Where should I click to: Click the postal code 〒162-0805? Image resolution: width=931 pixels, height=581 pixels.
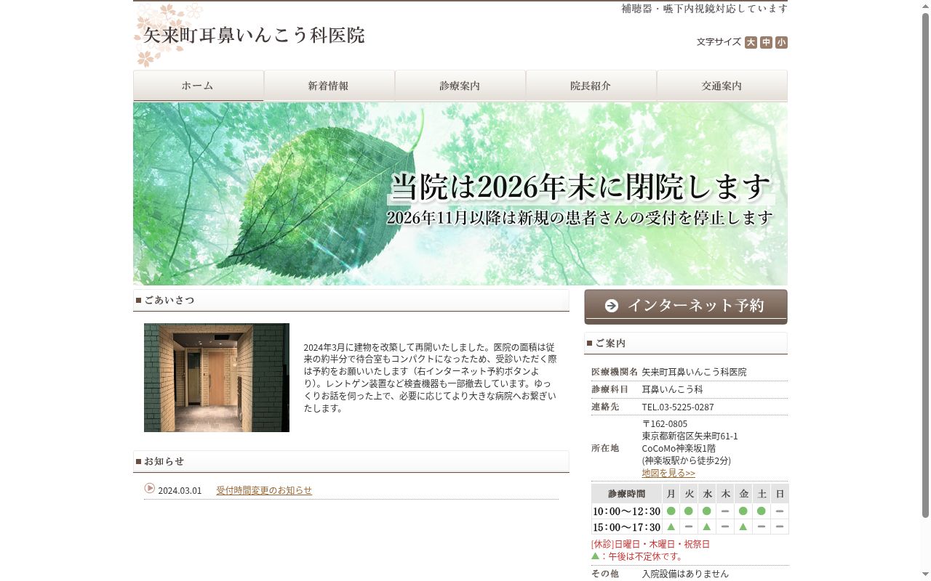click(665, 423)
